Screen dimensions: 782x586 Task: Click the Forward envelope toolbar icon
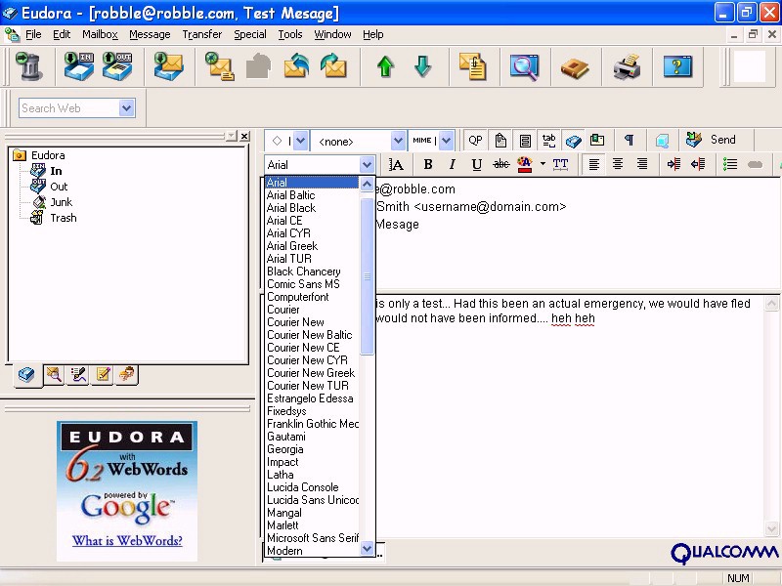(x=333, y=66)
